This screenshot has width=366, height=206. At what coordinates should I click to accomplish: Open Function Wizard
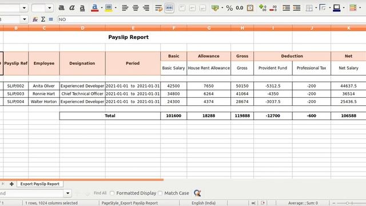35,19
